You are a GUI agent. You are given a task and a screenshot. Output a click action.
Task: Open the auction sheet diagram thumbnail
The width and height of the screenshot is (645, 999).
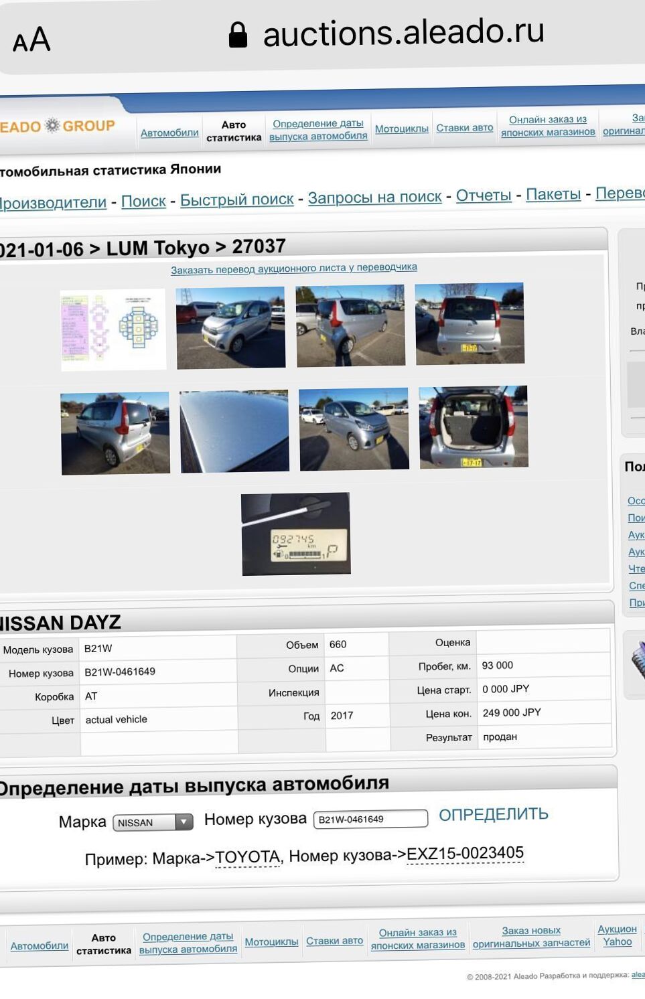(113, 329)
